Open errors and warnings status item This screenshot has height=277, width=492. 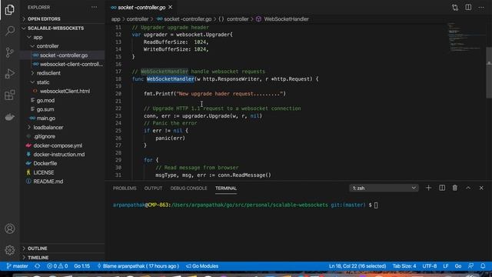57,266
